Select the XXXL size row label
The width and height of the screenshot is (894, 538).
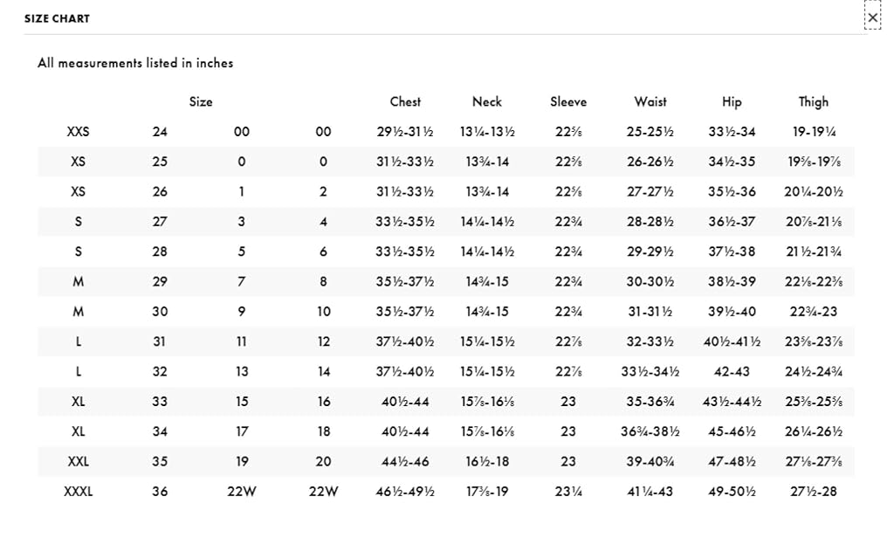[78, 491]
